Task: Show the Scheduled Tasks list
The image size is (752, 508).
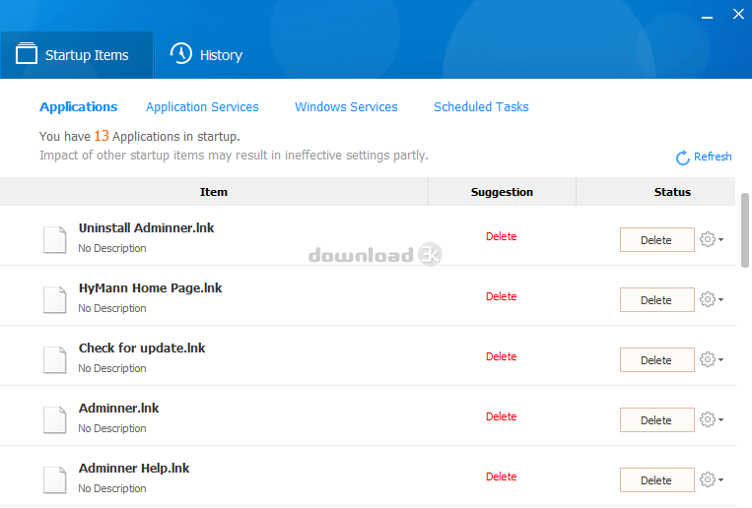Action: 481,107
